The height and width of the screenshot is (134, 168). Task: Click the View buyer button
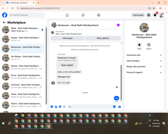pyautogui.click(x=68, y=38)
